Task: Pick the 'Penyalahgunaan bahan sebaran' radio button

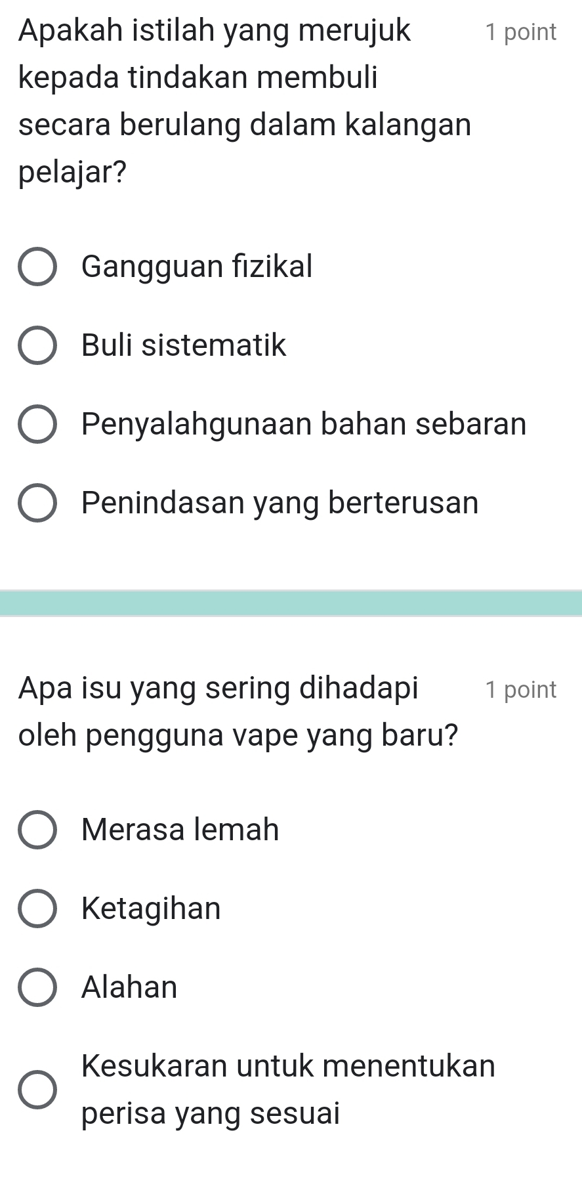Action: point(37,424)
